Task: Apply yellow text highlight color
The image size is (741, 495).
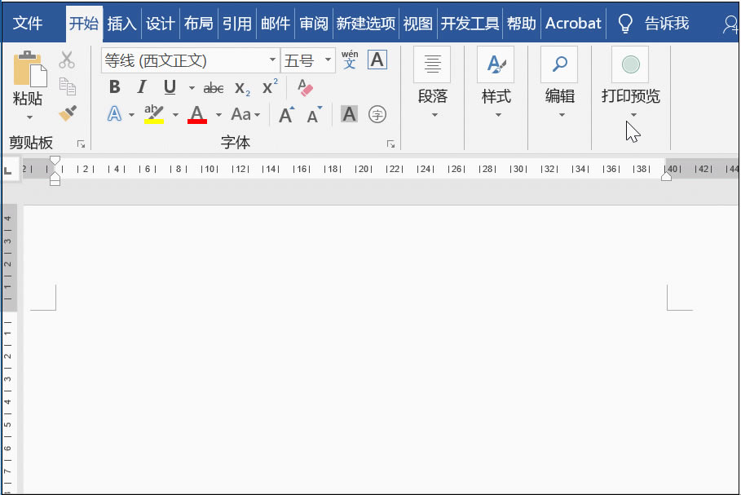Action: tap(154, 114)
